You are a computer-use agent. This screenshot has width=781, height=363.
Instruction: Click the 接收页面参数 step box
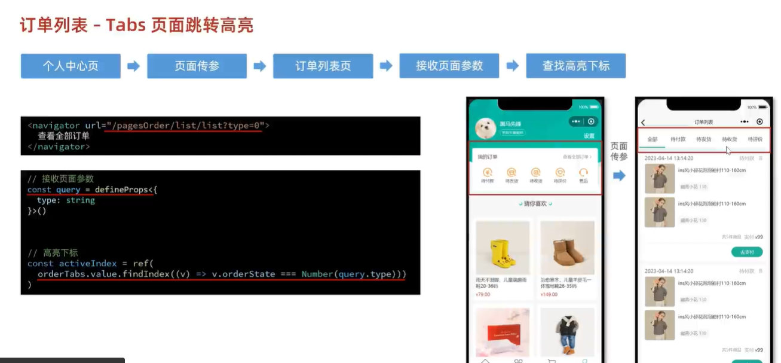449,66
